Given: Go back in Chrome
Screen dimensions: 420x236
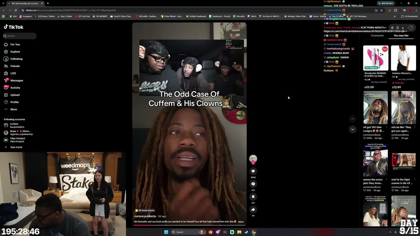Looking at the screenshot, I should point(4,10).
